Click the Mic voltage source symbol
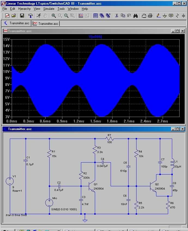The width and height of the screenshot is (188, 231). tap(49, 203)
